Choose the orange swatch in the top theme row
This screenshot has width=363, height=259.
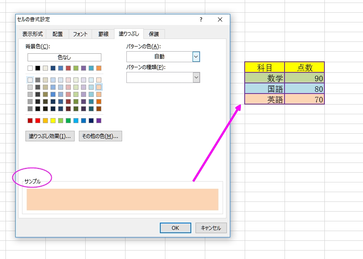coord(99,68)
